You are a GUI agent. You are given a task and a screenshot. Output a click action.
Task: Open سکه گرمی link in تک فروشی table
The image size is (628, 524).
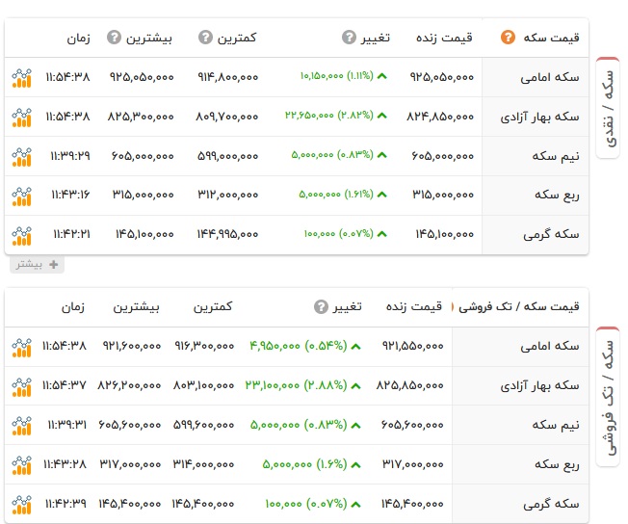(x=551, y=504)
